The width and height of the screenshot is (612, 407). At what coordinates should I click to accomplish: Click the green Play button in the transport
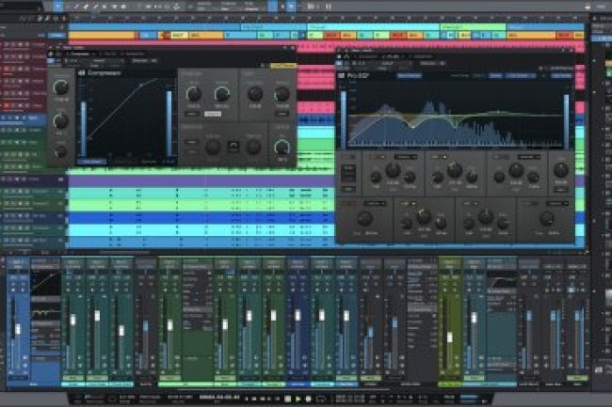point(298,399)
